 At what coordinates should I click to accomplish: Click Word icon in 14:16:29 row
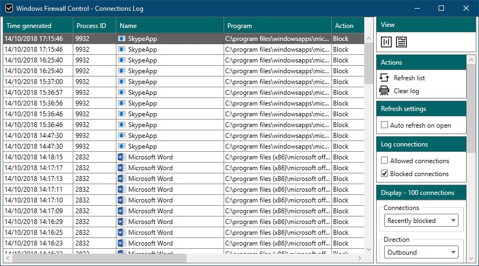pyautogui.click(x=122, y=221)
